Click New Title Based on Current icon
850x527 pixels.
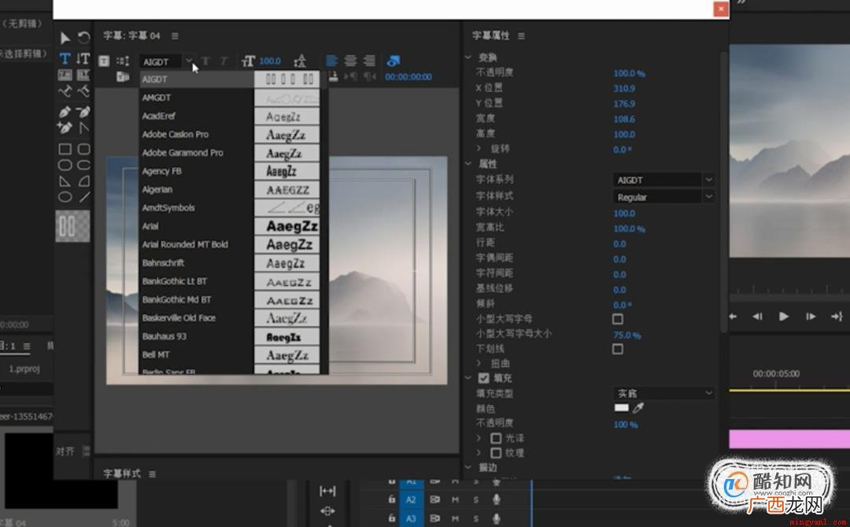point(104,61)
